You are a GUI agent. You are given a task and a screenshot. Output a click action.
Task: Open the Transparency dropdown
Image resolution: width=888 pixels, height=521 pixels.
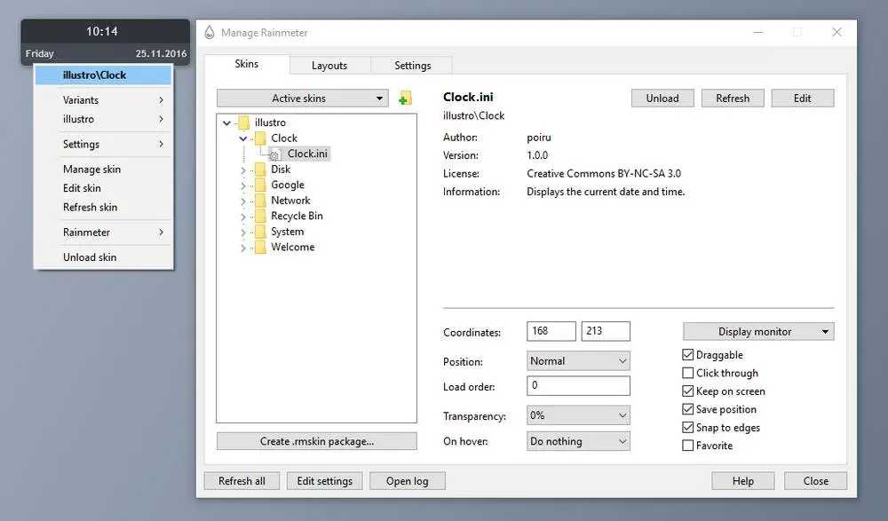578,415
